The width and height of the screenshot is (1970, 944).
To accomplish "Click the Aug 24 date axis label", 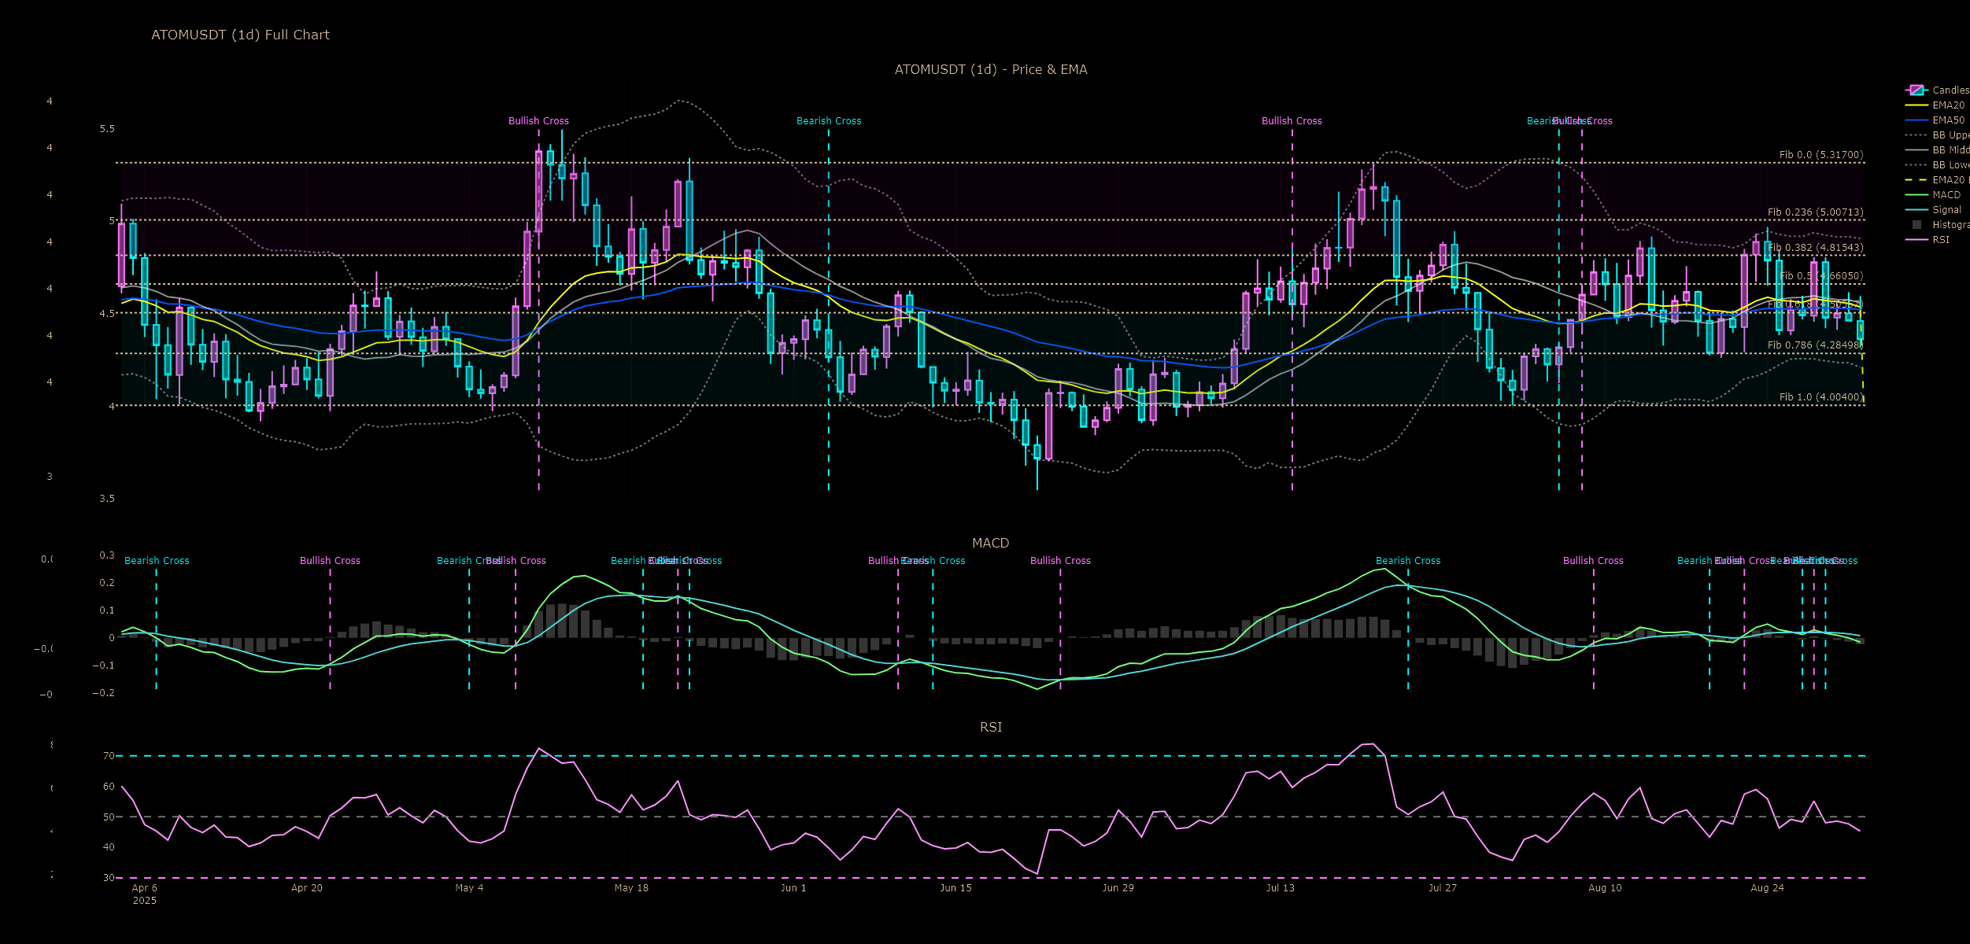I will coord(1767,888).
